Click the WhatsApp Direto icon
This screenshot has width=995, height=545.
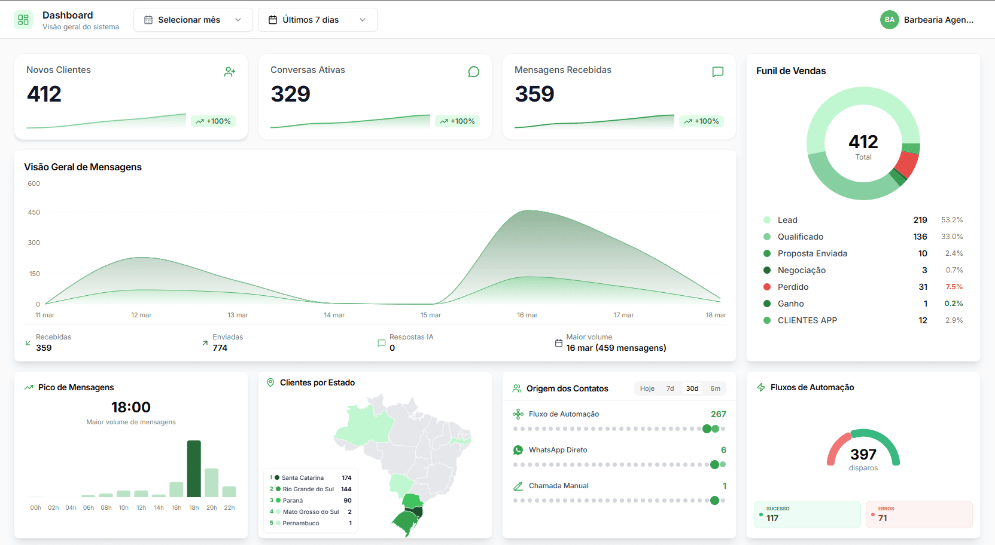[518, 449]
